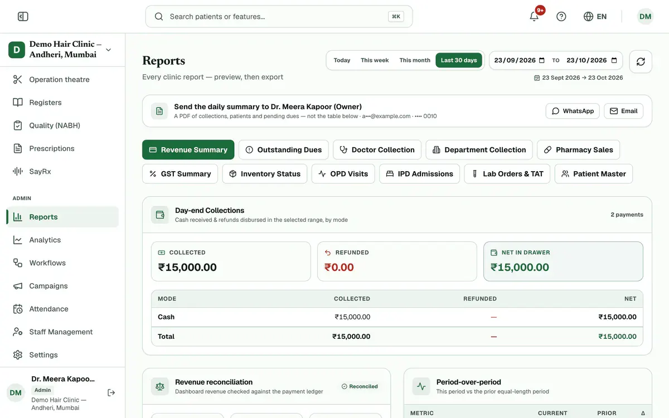Image resolution: width=669 pixels, height=418 pixels.
Task: Click the daily summary document icon
Action: click(159, 111)
